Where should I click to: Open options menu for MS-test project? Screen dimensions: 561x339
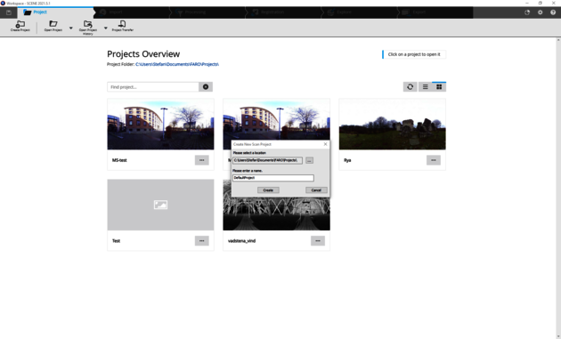click(x=202, y=160)
